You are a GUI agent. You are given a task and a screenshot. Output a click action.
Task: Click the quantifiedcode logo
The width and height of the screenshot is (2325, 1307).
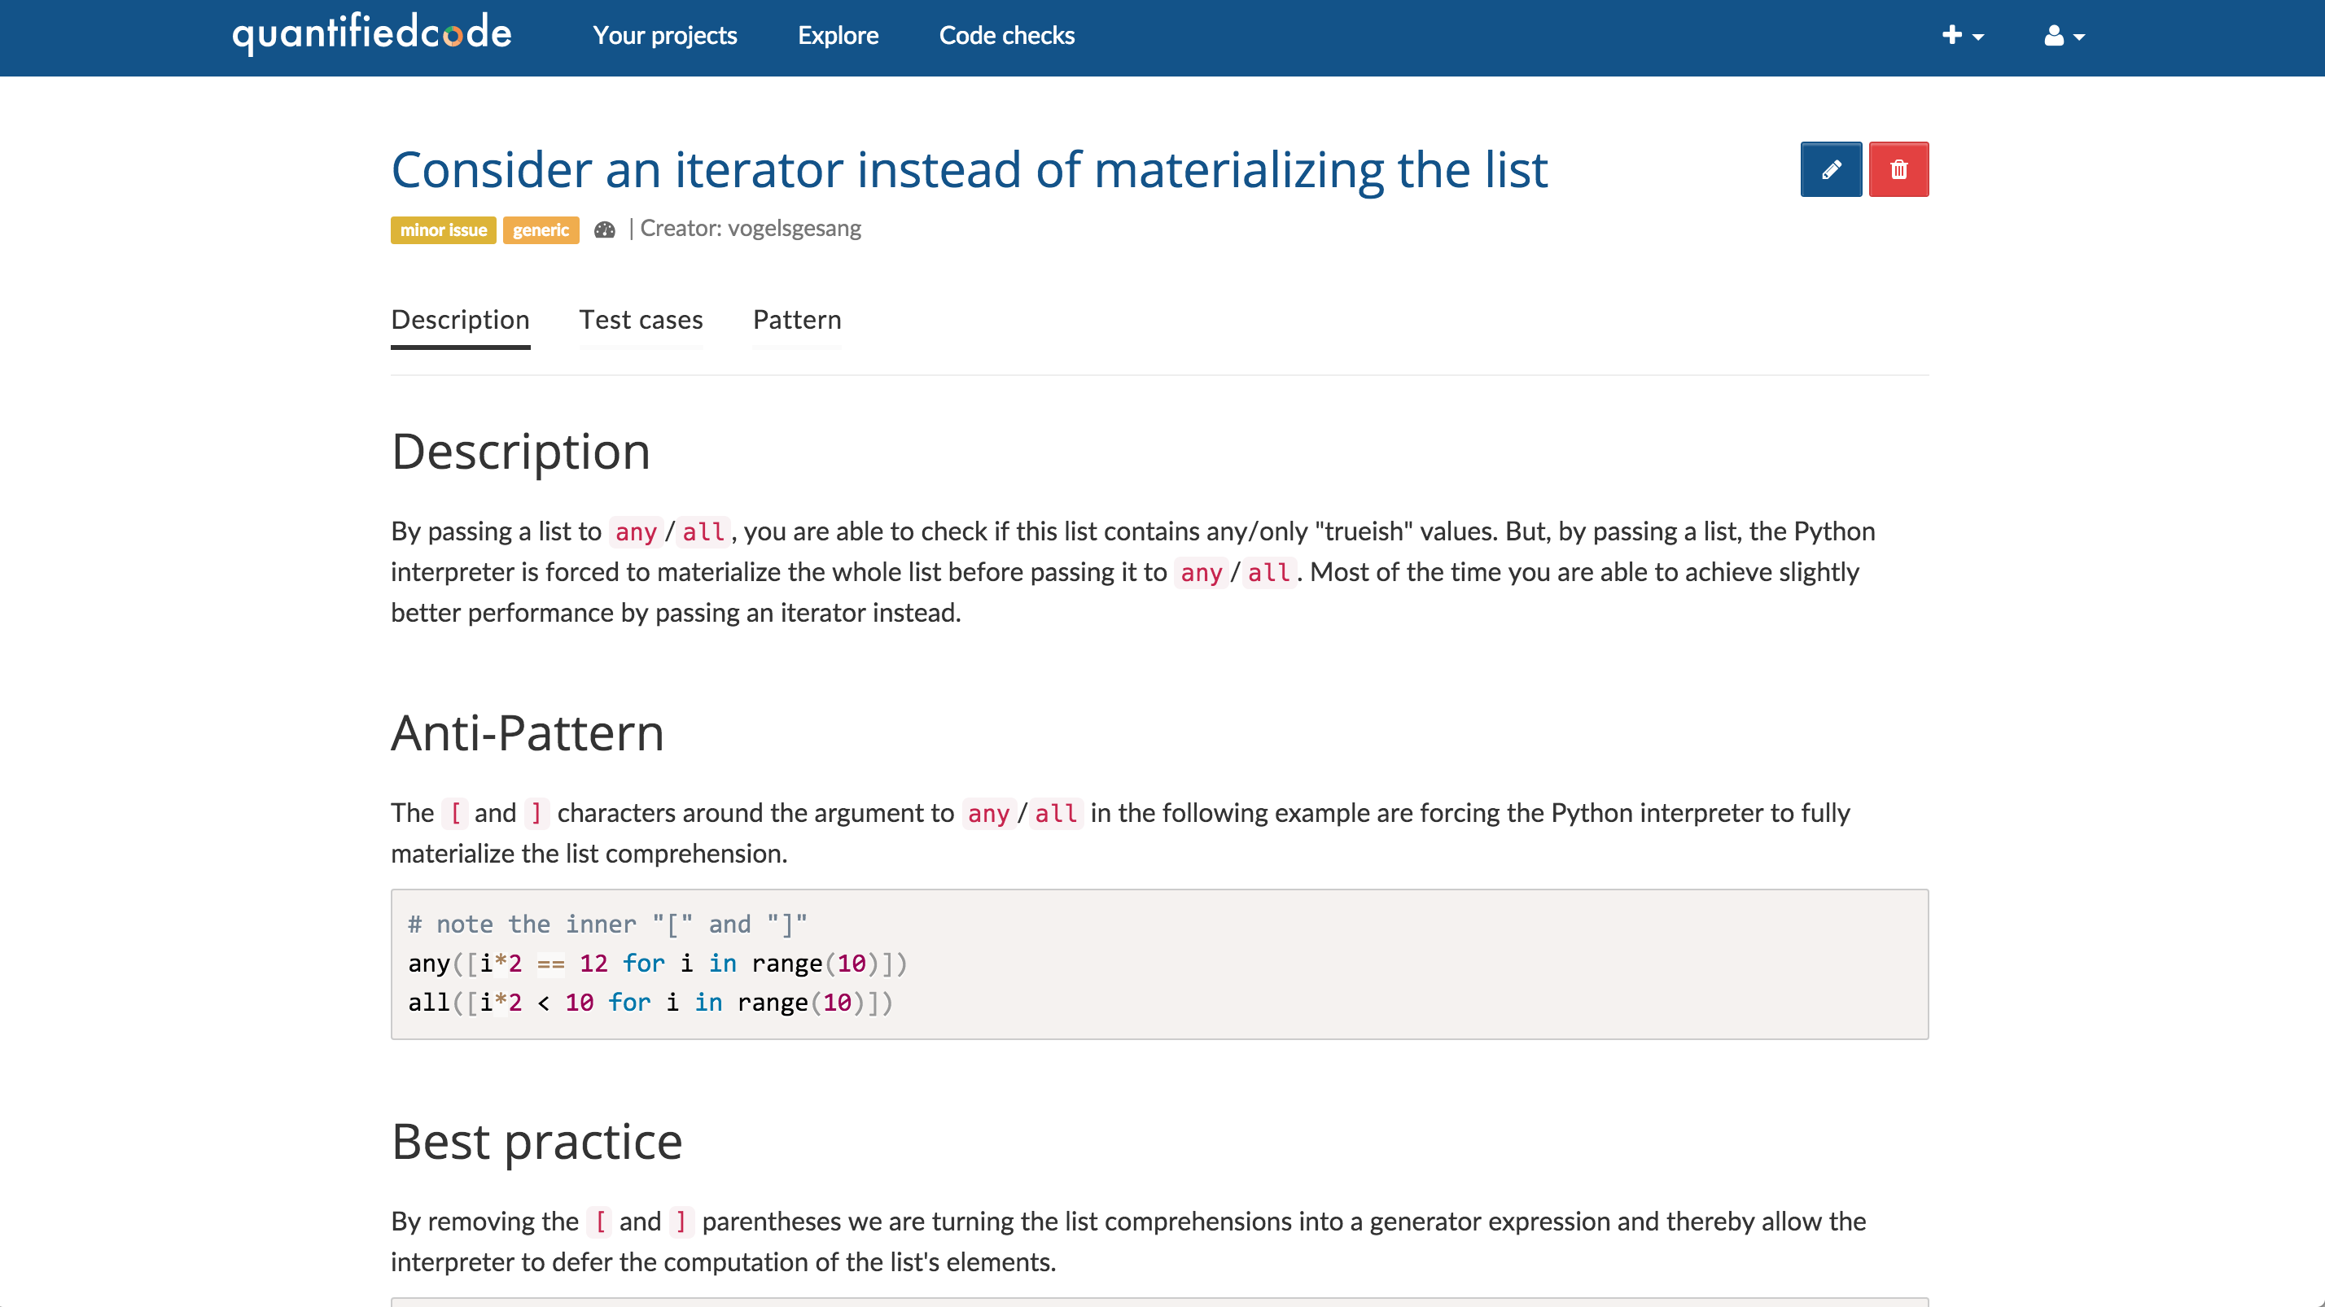[372, 34]
